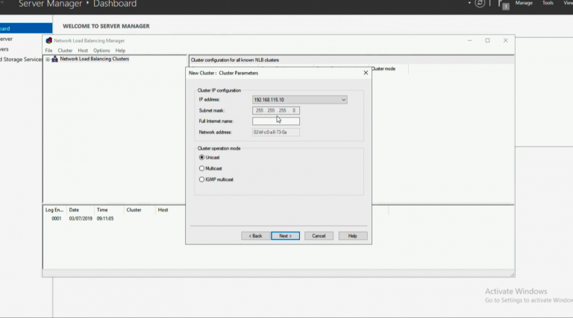
Task: Minimize the NLB Manager window
Action: click(469, 40)
